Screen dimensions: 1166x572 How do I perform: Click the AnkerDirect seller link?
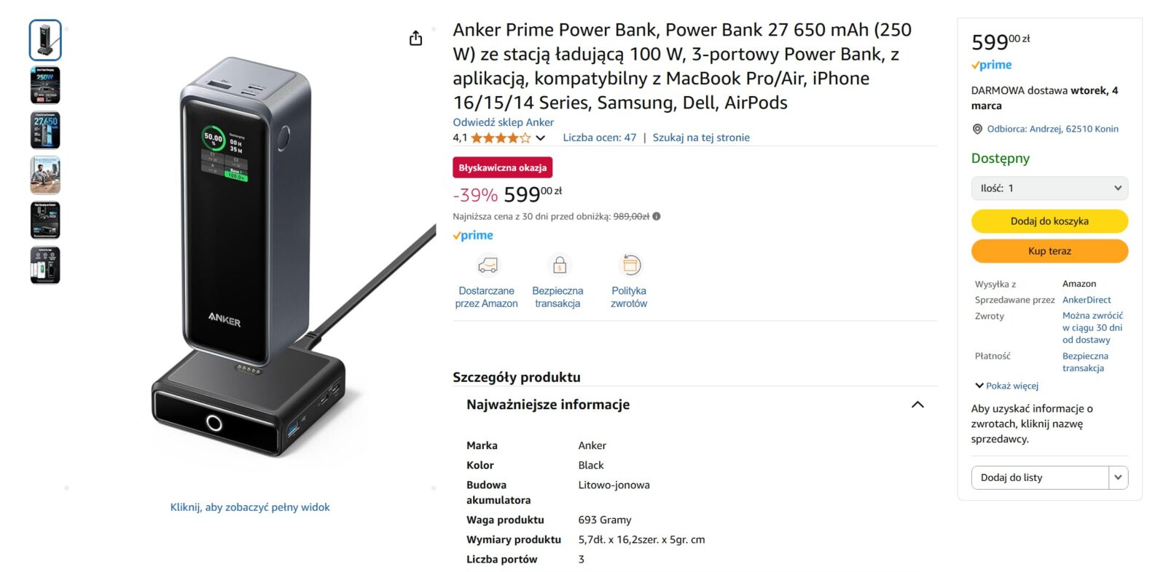1086,300
